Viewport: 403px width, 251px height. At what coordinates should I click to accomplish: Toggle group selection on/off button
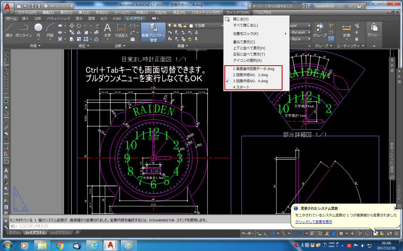(331, 39)
